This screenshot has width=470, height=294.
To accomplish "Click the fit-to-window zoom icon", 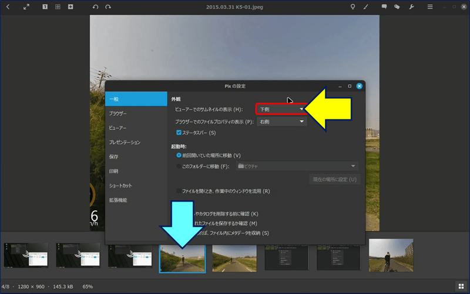I will click(x=58, y=6).
